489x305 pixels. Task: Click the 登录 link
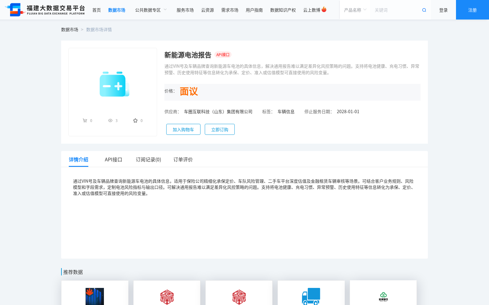pyautogui.click(x=443, y=10)
